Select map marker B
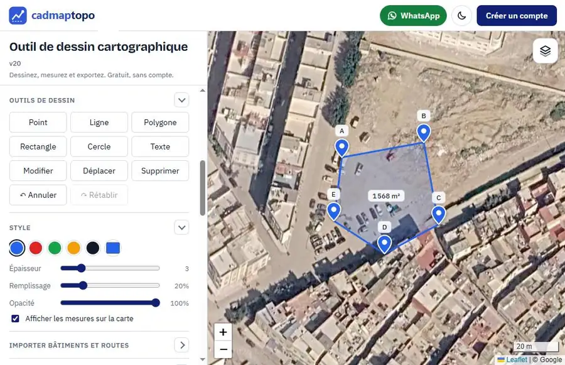Image resolution: width=565 pixels, height=365 pixels. pos(423,133)
